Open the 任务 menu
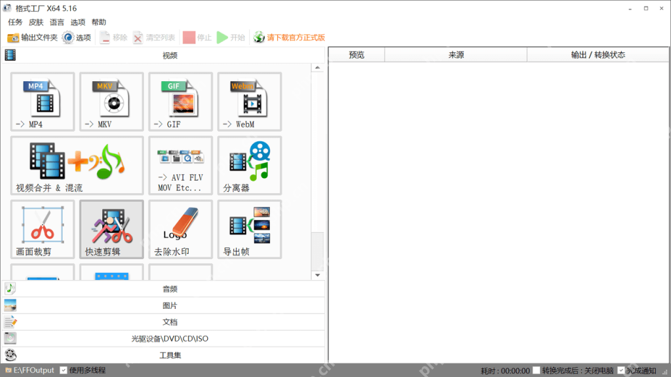 [15, 22]
